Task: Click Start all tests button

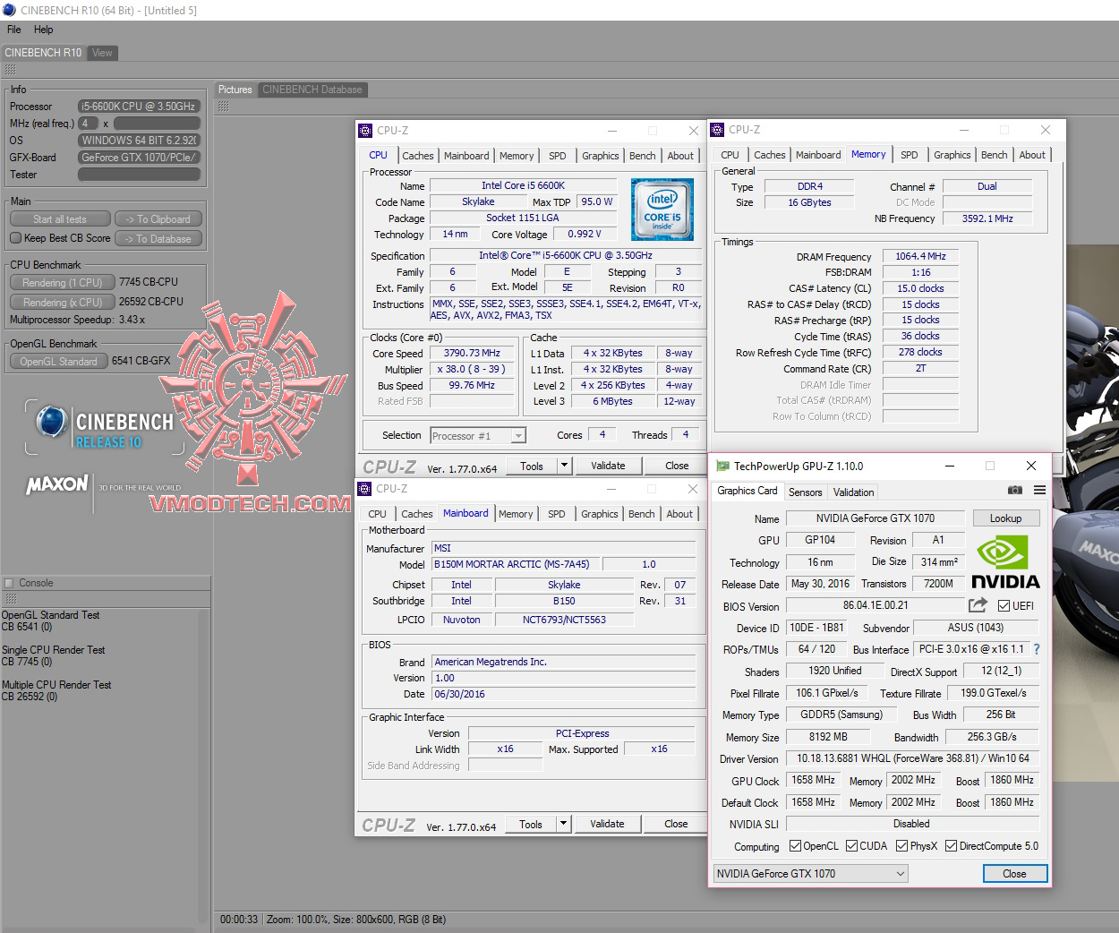Action: (60, 219)
